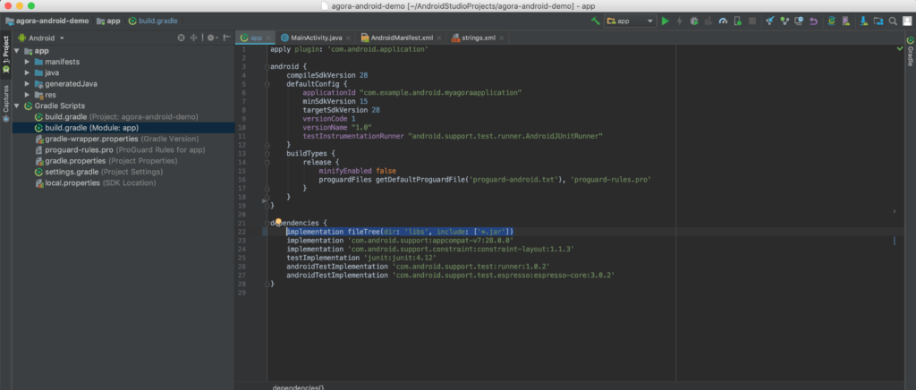Open the profiler gauge icon
This screenshot has height=390, width=916.
click(723, 21)
